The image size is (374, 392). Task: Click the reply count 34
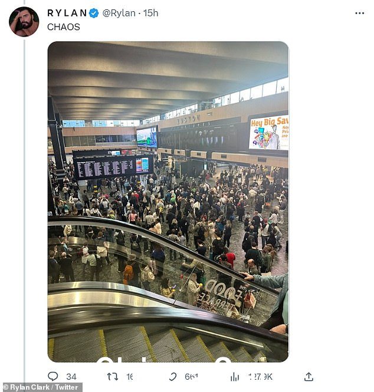coord(71,377)
